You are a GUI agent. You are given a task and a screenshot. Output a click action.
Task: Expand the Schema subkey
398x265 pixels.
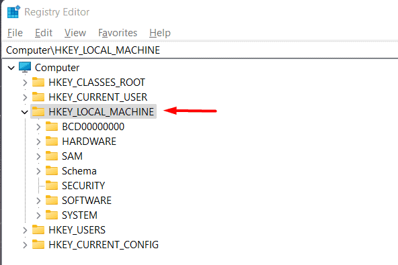click(x=38, y=171)
